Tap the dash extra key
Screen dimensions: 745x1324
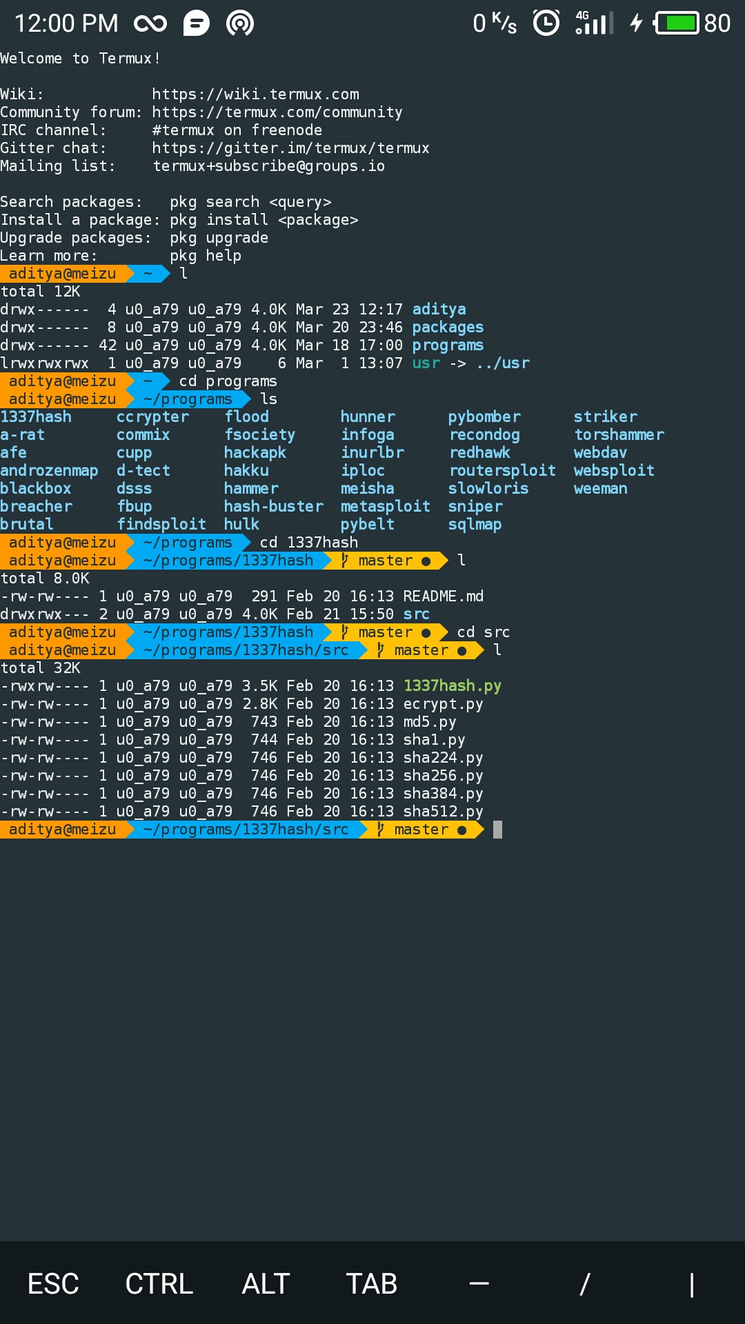479,1283
